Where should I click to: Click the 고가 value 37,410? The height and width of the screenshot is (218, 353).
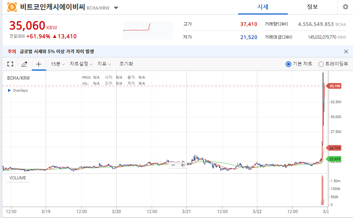pyautogui.click(x=248, y=24)
